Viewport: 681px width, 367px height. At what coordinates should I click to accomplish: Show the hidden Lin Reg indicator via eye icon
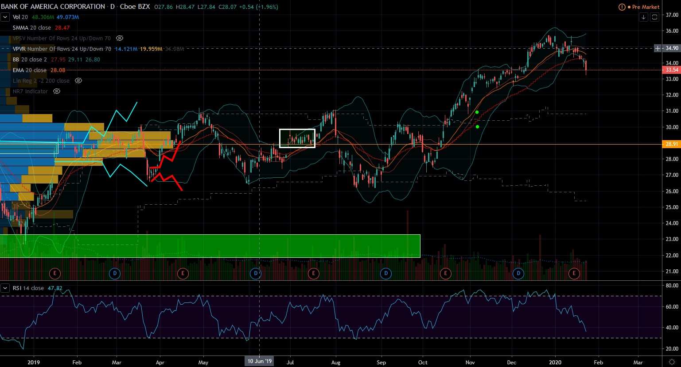[x=78, y=81]
